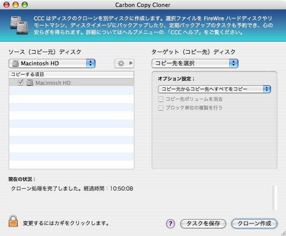Open the コピー先を選択 target dropdown
Screen dimensions: 286x236
point(195,63)
